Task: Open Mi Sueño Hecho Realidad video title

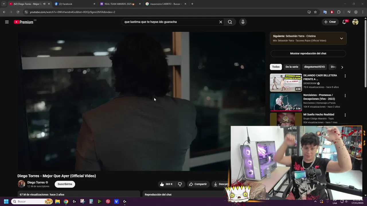Action: pyautogui.click(x=319, y=114)
